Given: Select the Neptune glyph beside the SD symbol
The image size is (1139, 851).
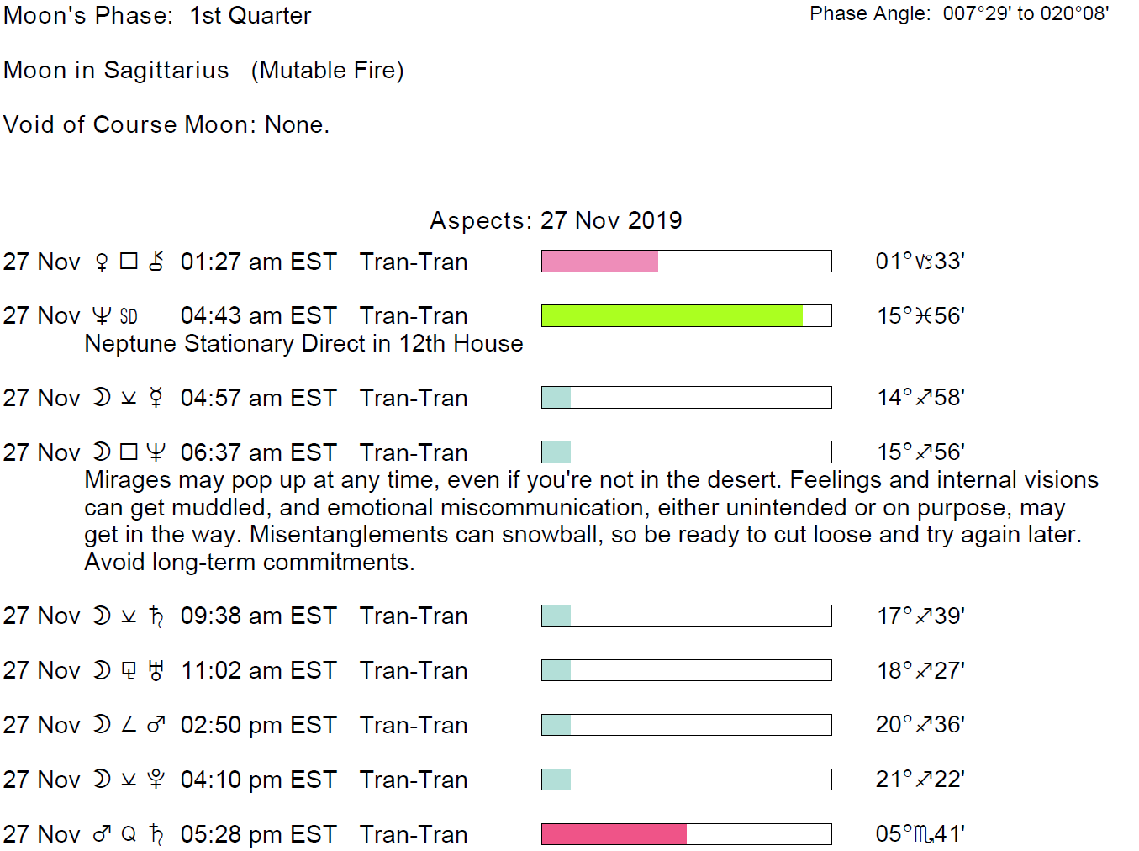Looking at the screenshot, I should pyautogui.click(x=102, y=316).
